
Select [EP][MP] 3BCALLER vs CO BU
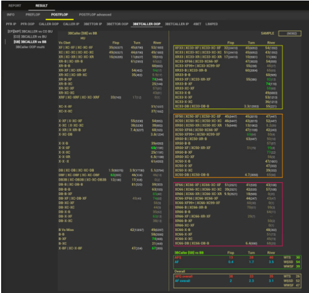coord(30,31)
